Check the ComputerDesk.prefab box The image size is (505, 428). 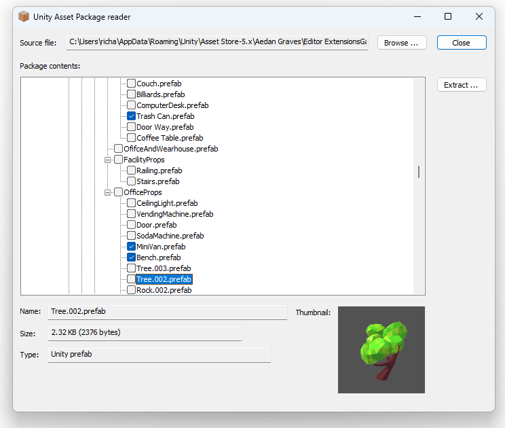pos(131,105)
